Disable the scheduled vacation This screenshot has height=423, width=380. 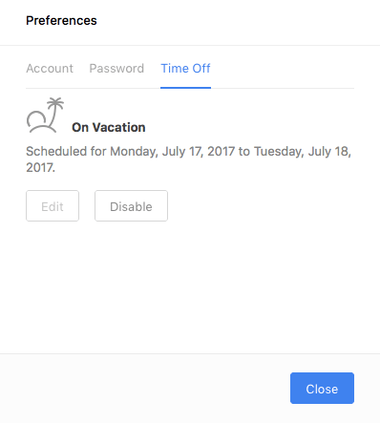point(131,206)
